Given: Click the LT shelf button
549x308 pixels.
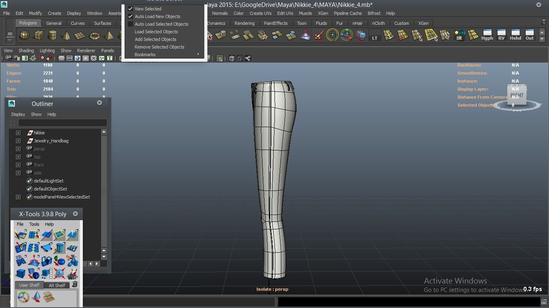Looking at the screenshot, I should pyautogui.click(x=375, y=35).
